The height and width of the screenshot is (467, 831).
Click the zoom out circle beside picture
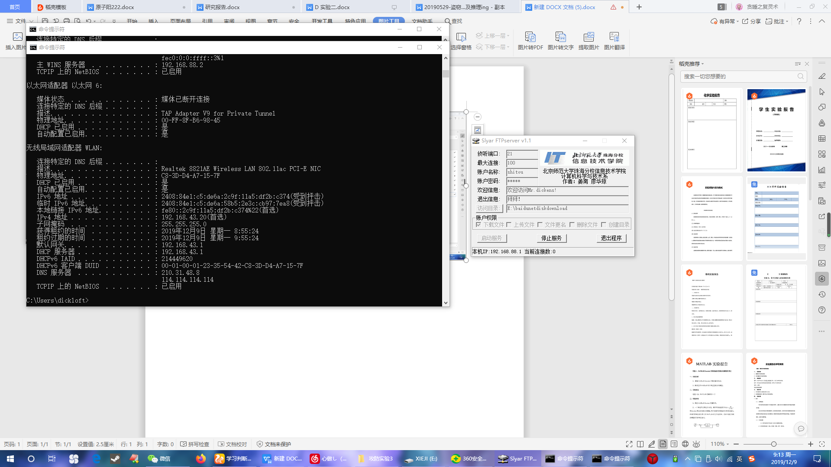click(478, 117)
